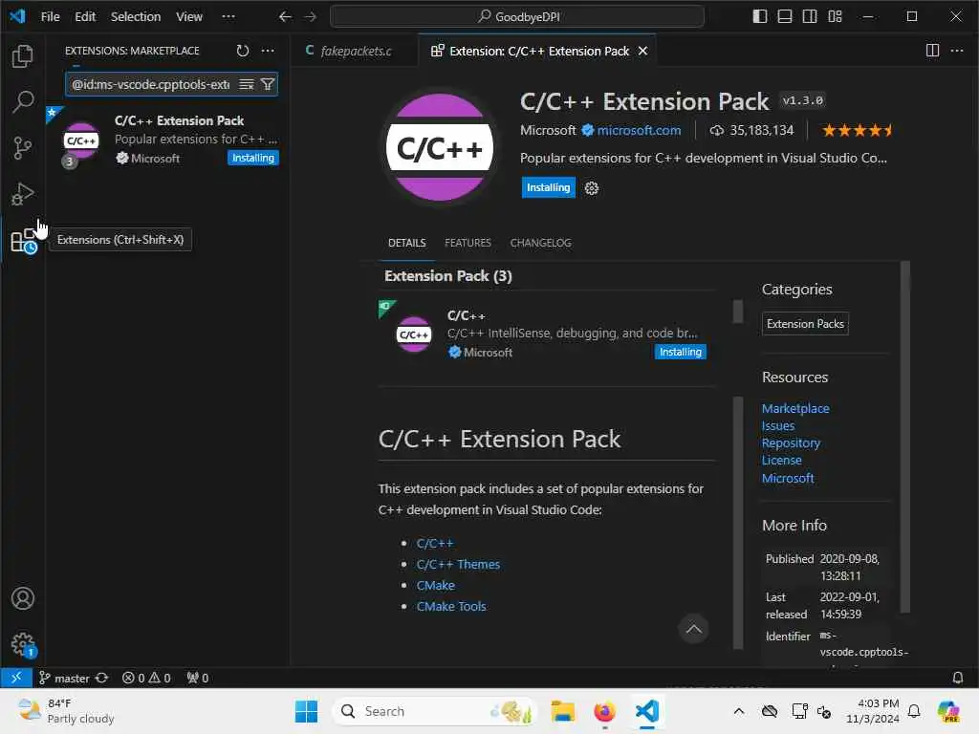Open the C/C++ item in Extension Pack list
979x734 pixels.
point(546,334)
